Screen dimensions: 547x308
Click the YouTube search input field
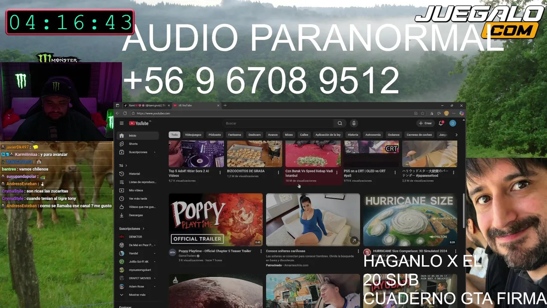pyautogui.click(x=278, y=123)
